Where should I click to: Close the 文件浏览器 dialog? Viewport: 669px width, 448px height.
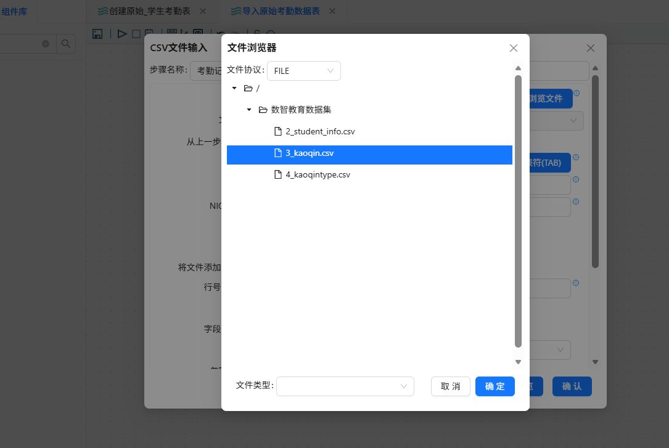point(514,48)
